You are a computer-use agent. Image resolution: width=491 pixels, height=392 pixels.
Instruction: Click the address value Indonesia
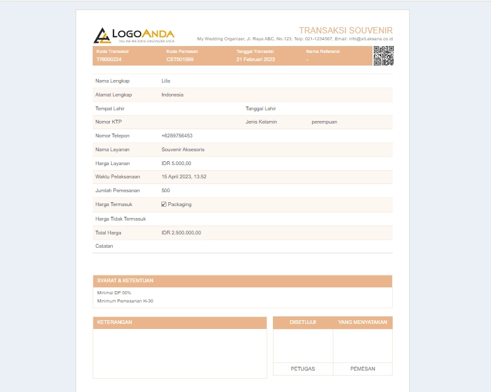pos(172,95)
